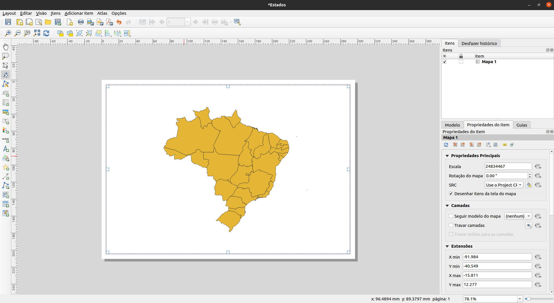Select the Move item content tool
Screen dimensions: 554x303
click(5, 75)
